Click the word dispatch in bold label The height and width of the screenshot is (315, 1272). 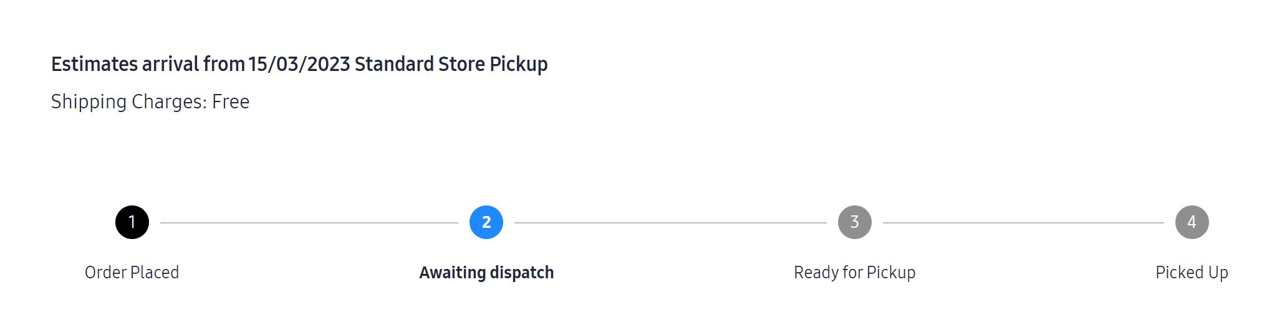pyautogui.click(x=522, y=273)
